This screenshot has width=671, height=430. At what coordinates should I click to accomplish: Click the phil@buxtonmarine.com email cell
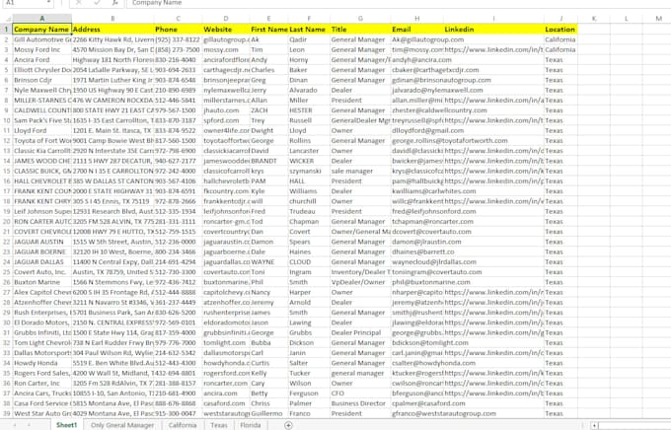point(417,282)
